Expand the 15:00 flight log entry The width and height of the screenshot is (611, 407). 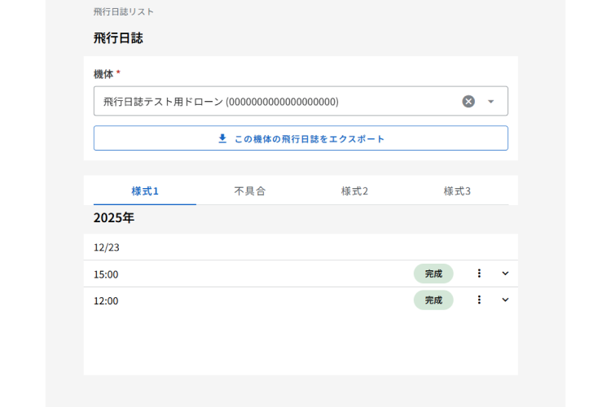point(505,274)
